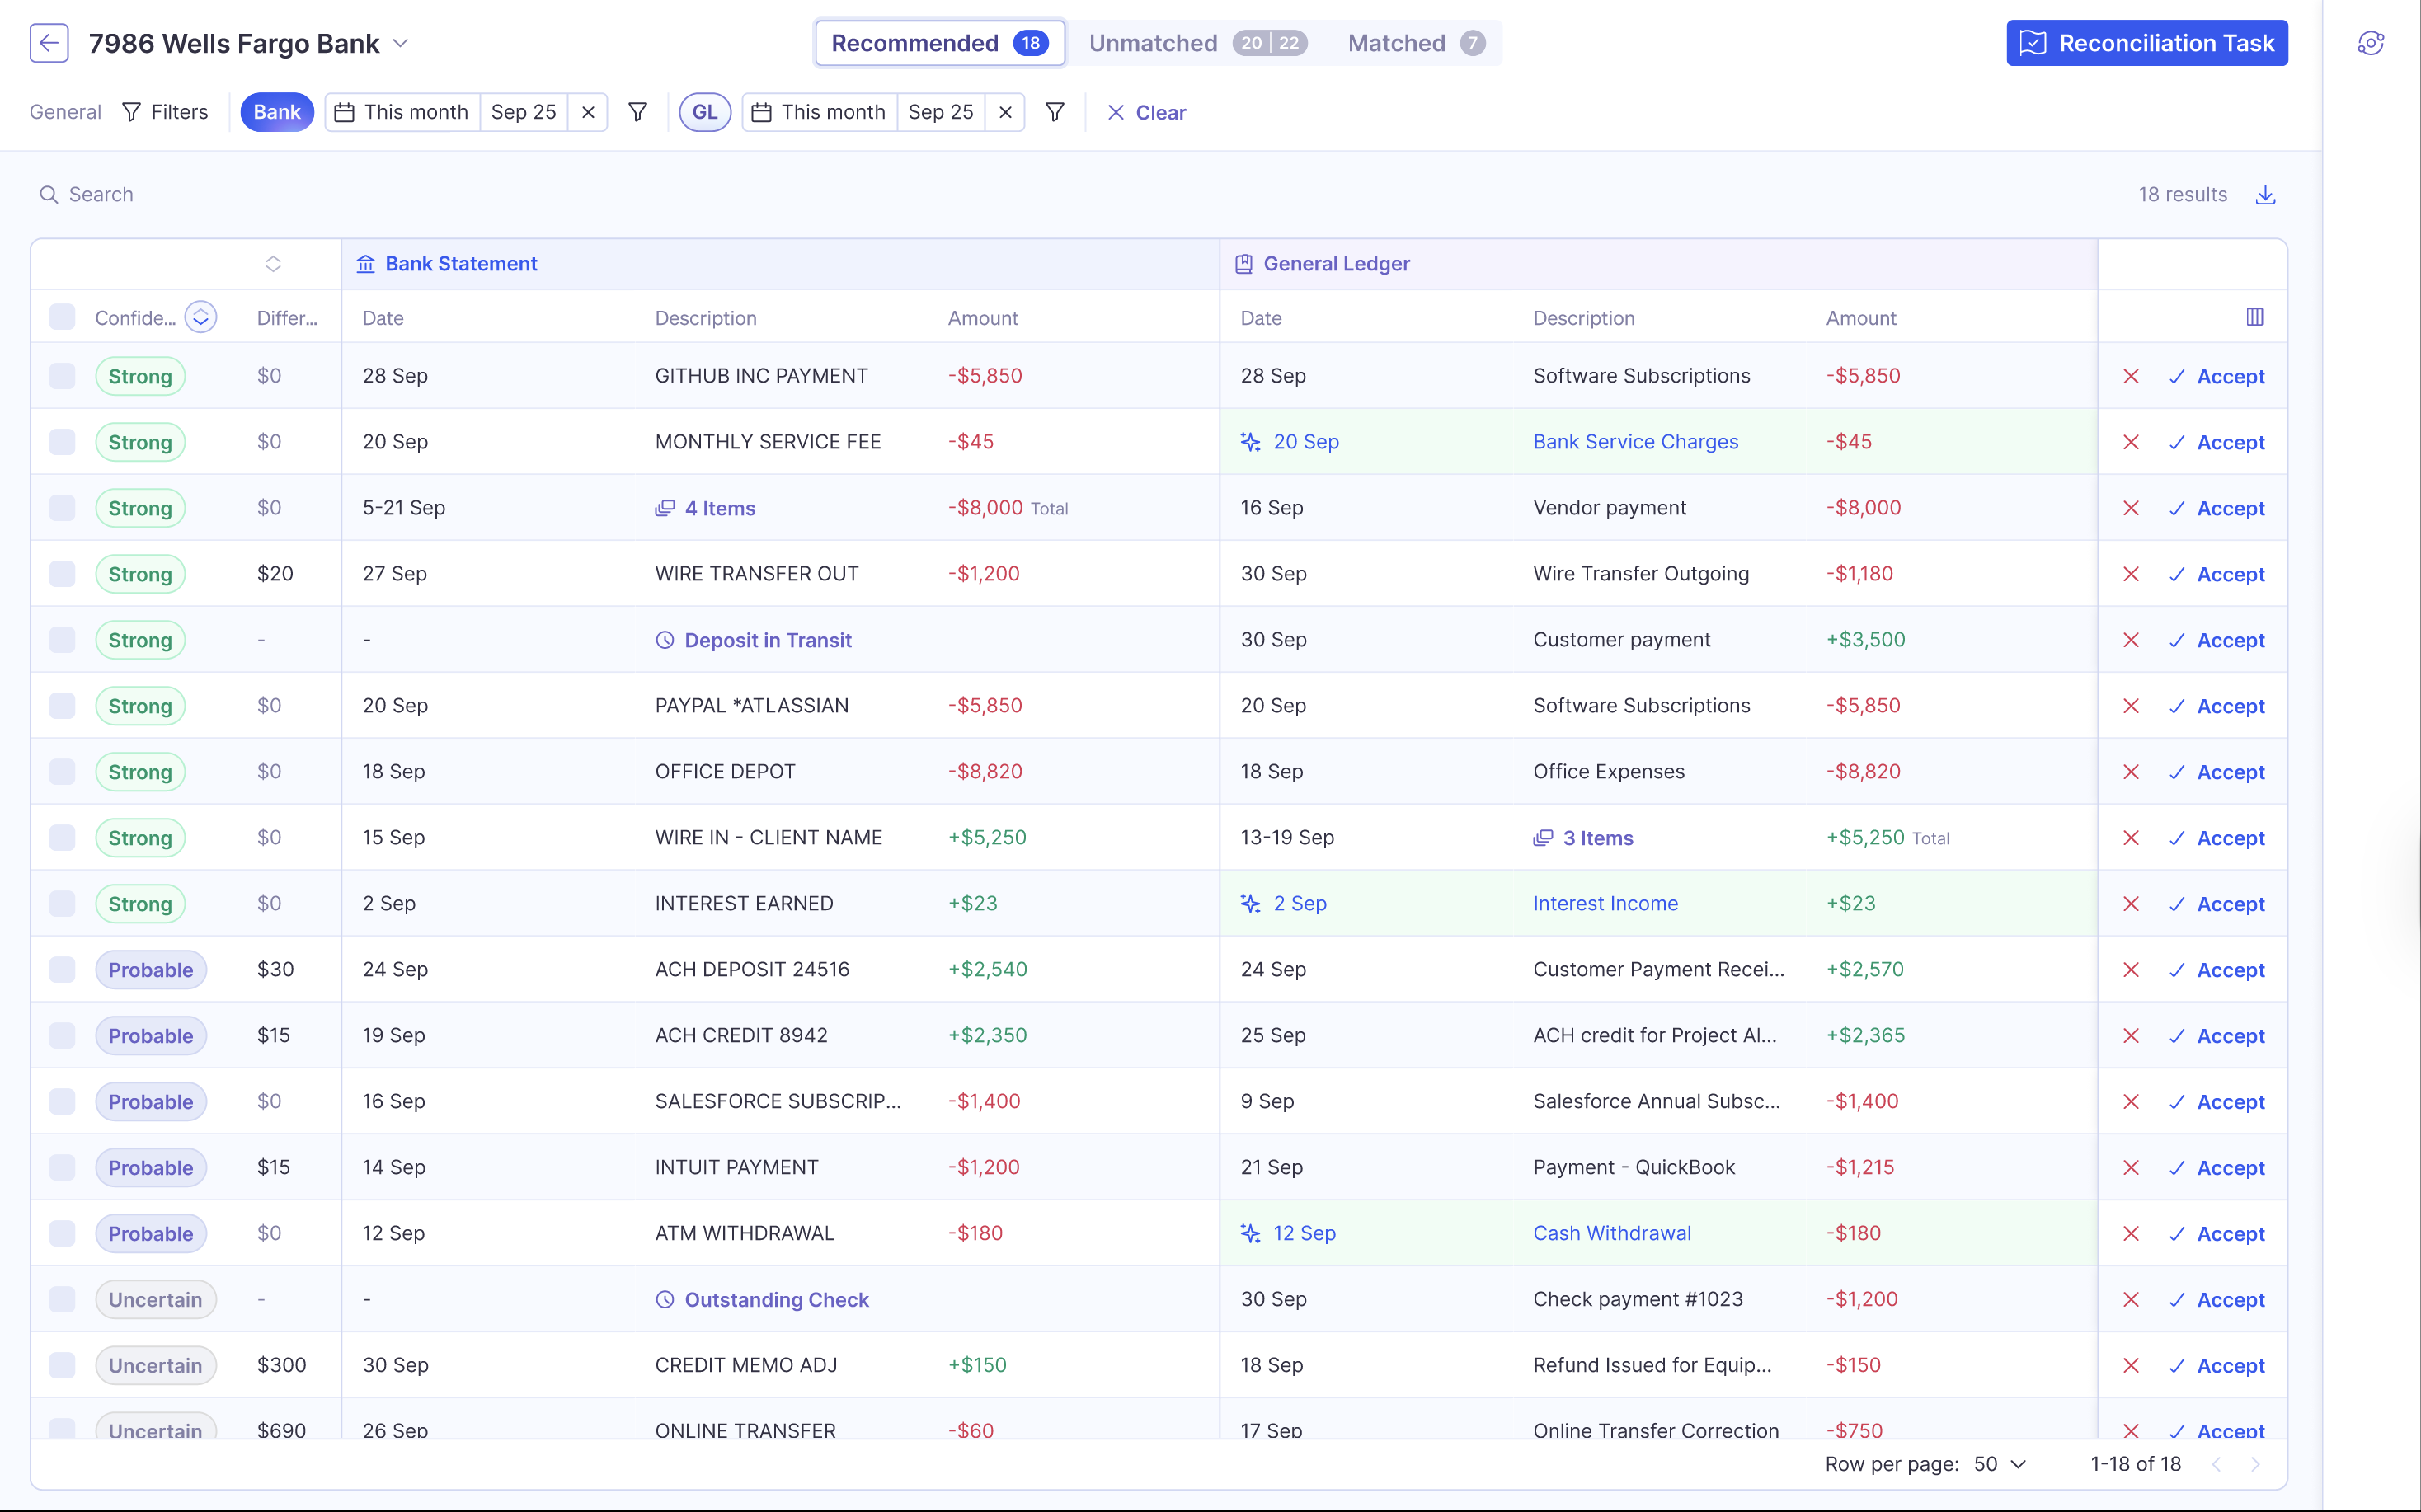Open the 4 Items grouped transactions link
Viewport: 2421px width, 1512px height.
[719, 507]
